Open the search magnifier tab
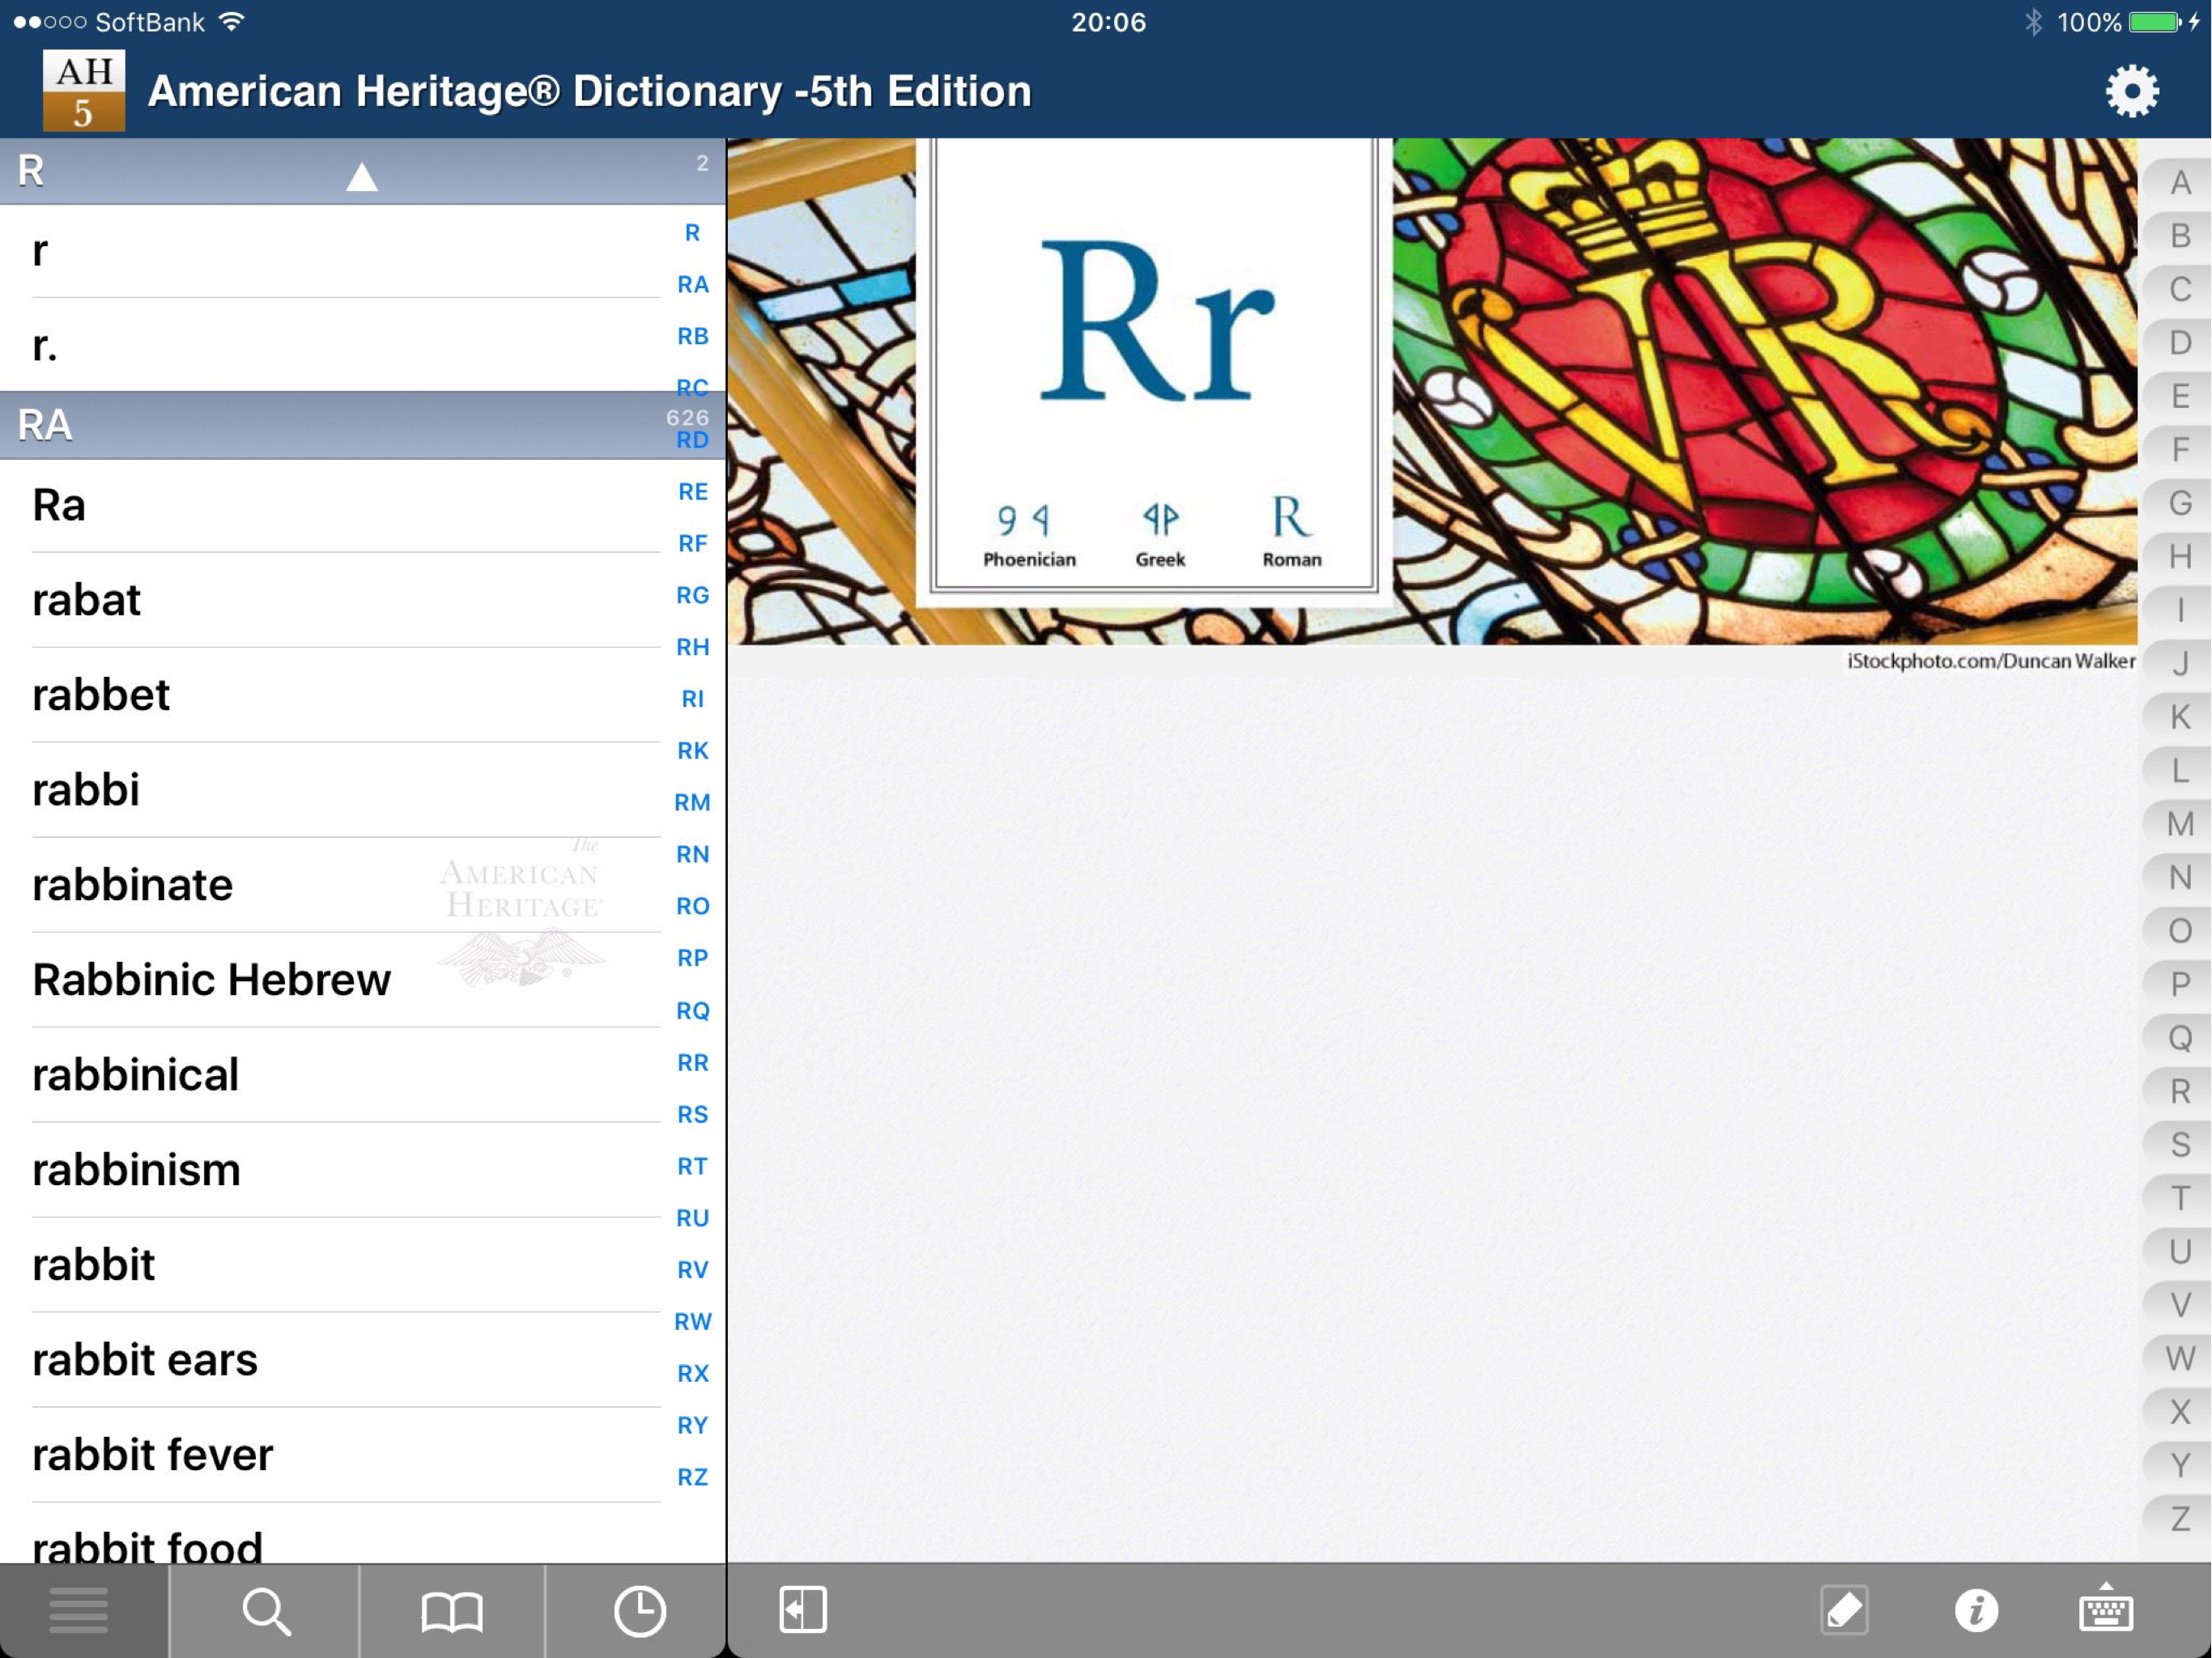The height and width of the screenshot is (1658, 2212). tap(265, 1611)
